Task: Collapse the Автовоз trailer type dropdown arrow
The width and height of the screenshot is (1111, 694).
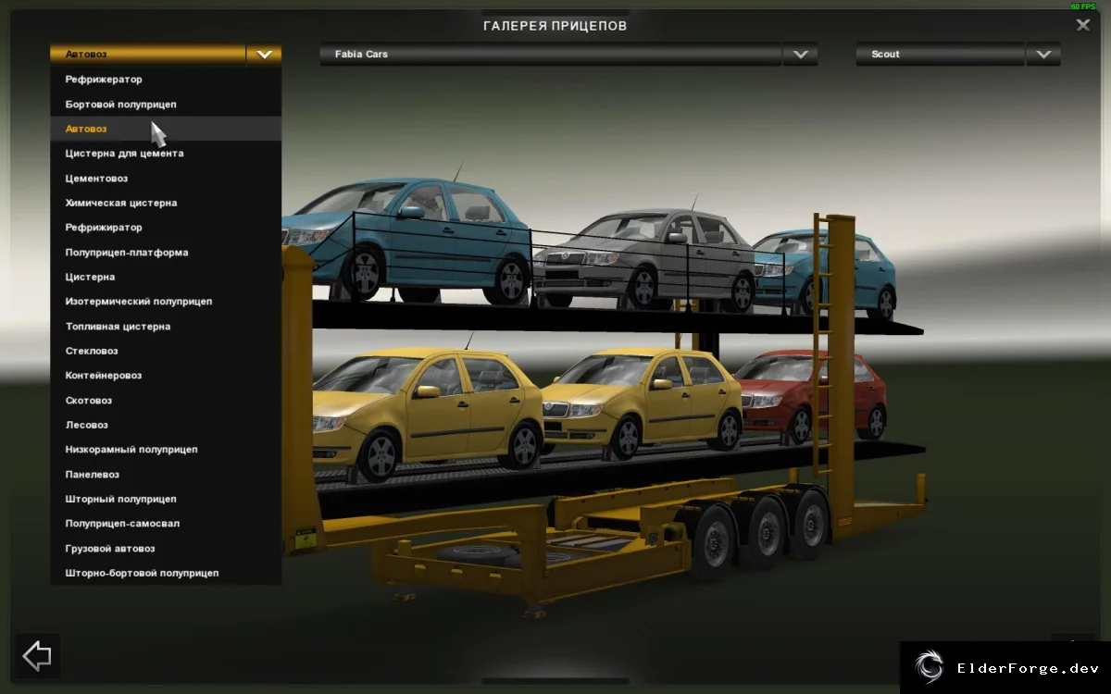Action: [x=264, y=55]
